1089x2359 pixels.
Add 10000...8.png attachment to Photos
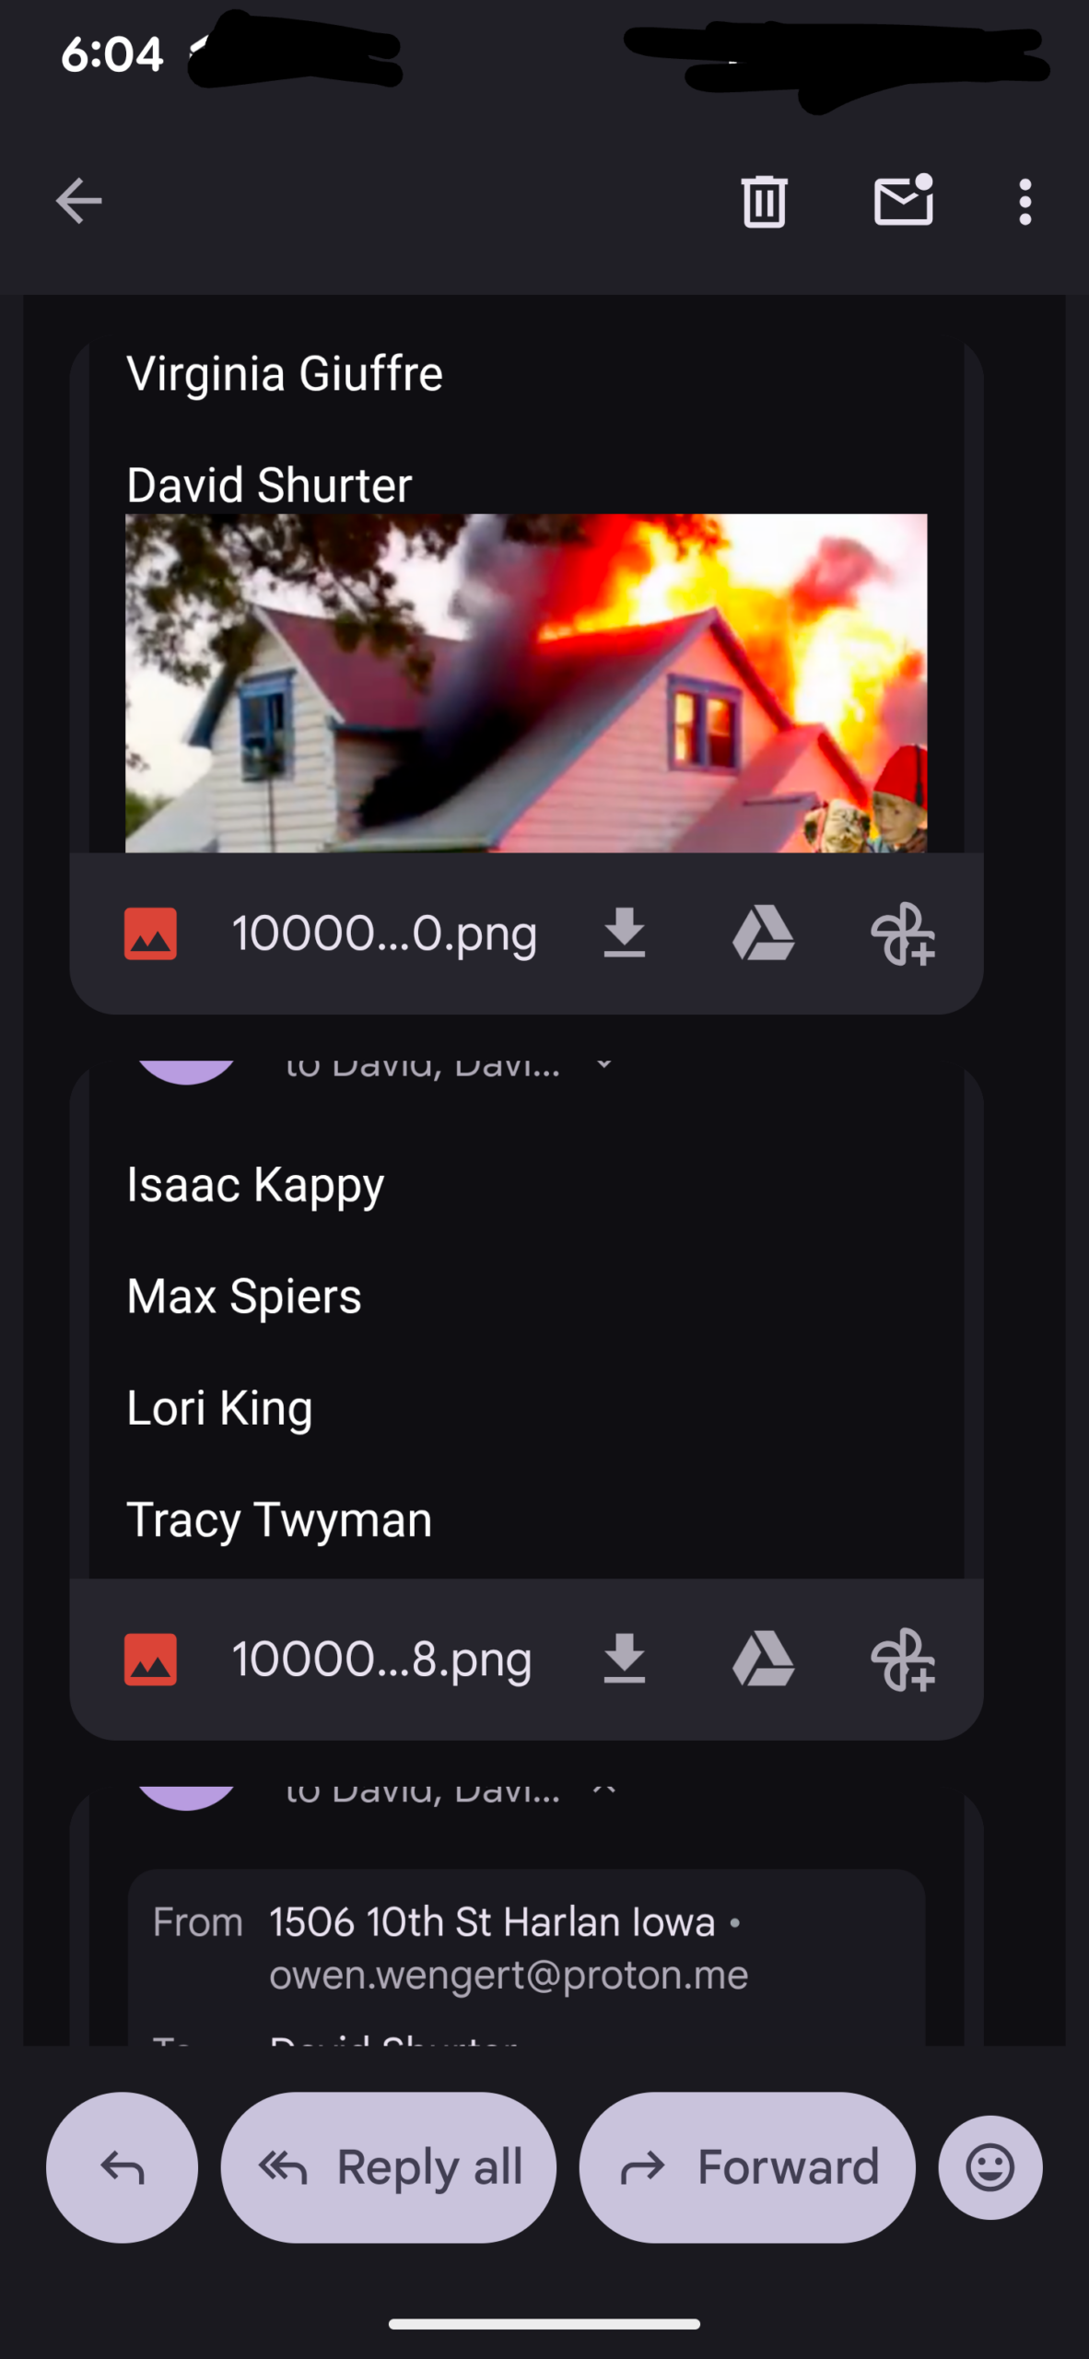(x=902, y=1660)
